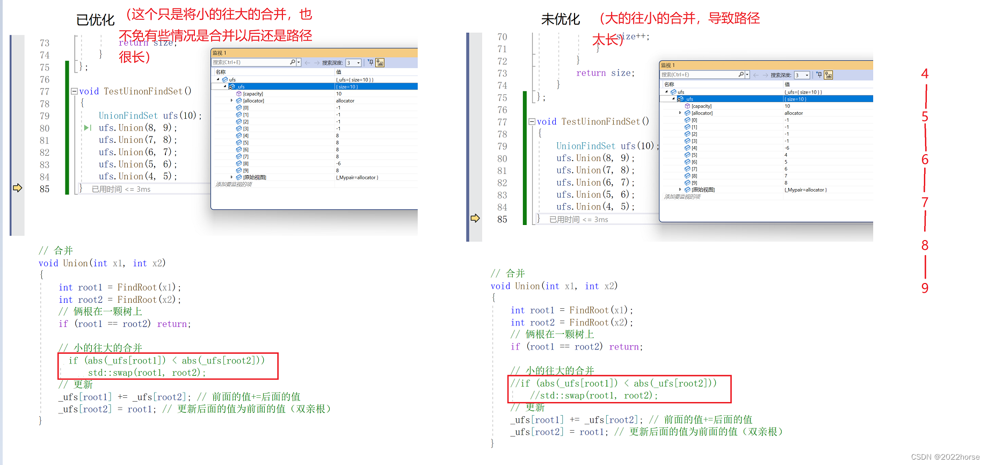This screenshot has width=988, height=465.
Task: Click 已用时间 <= 3ms hint in unoptimized editor
Action: pyautogui.click(x=579, y=220)
